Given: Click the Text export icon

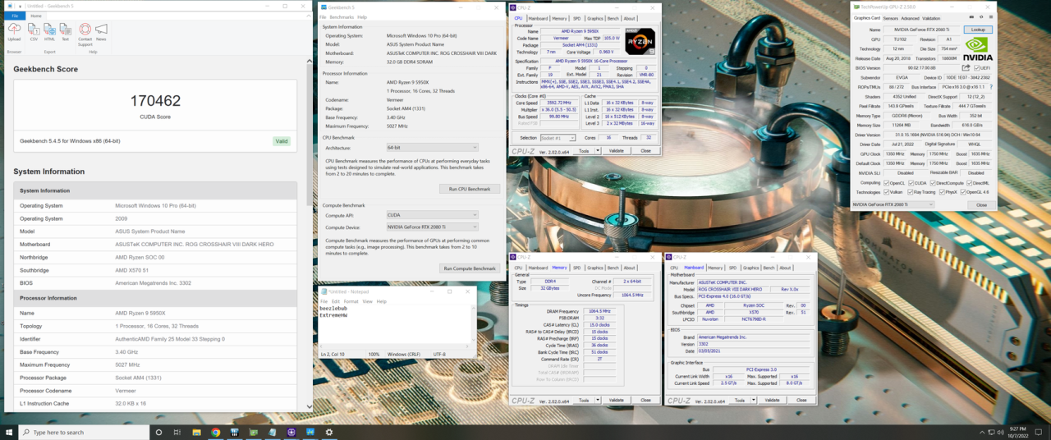Looking at the screenshot, I should 66,31.
